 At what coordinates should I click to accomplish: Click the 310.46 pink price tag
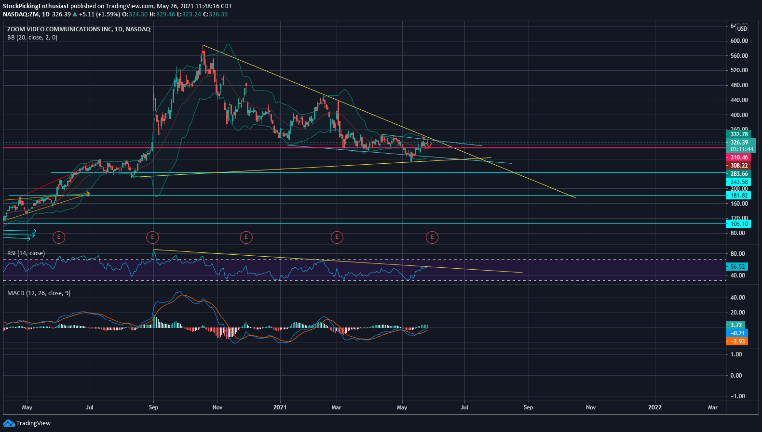click(738, 157)
